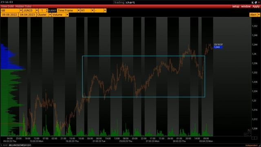Image resolution: width=261 pixels, height=147 pixels.
Task: Open the Cluster chart type dropdown arrow
Action: click(x=50, y=15)
